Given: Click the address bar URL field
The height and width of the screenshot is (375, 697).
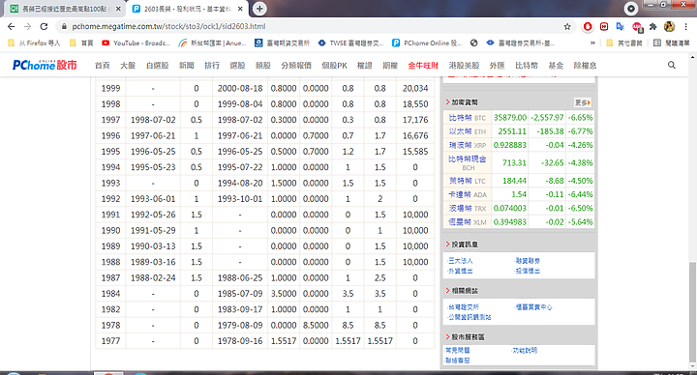Looking at the screenshot, I should tap(311, 27).
